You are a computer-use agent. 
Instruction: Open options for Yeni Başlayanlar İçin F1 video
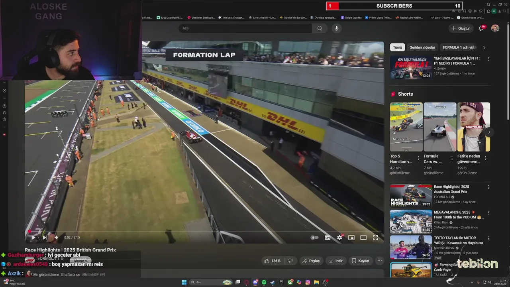(488, 59)
